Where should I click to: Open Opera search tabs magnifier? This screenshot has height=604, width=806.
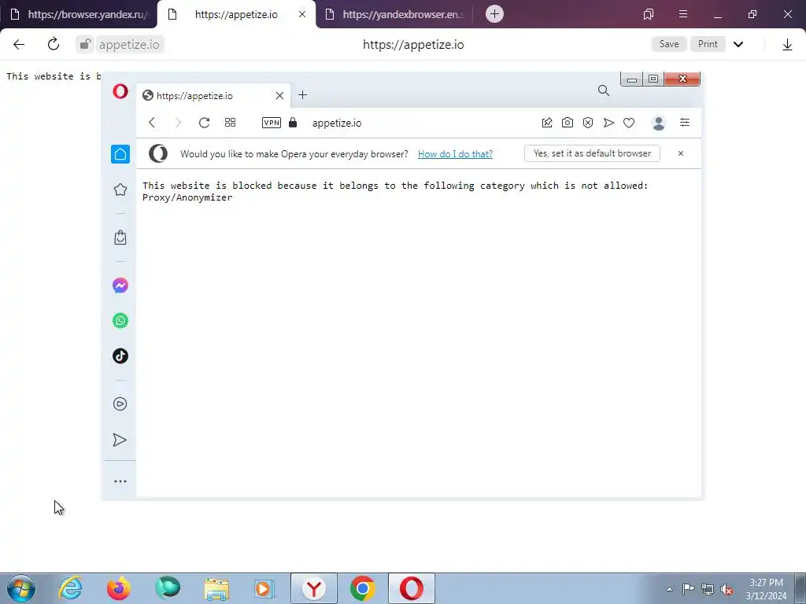pyautogui.click(x=604, y=91)
